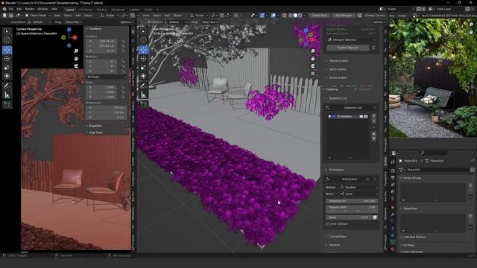Open the Method Random dropdown

pos(358,188)
